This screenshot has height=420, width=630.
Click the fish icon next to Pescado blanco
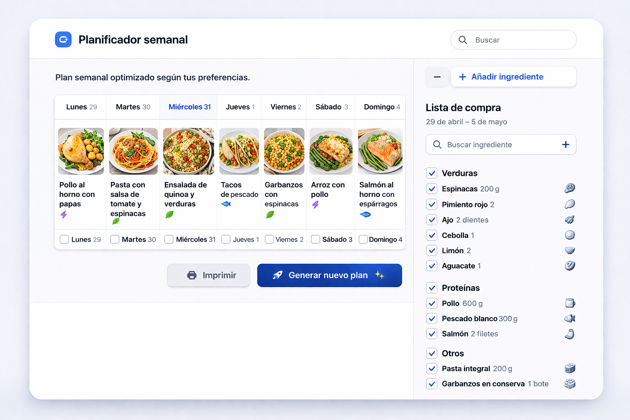click(570, 319)
